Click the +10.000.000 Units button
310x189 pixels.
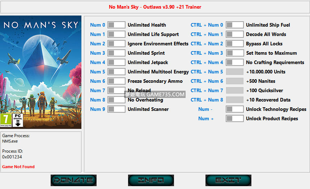click(x=235, y=72)
